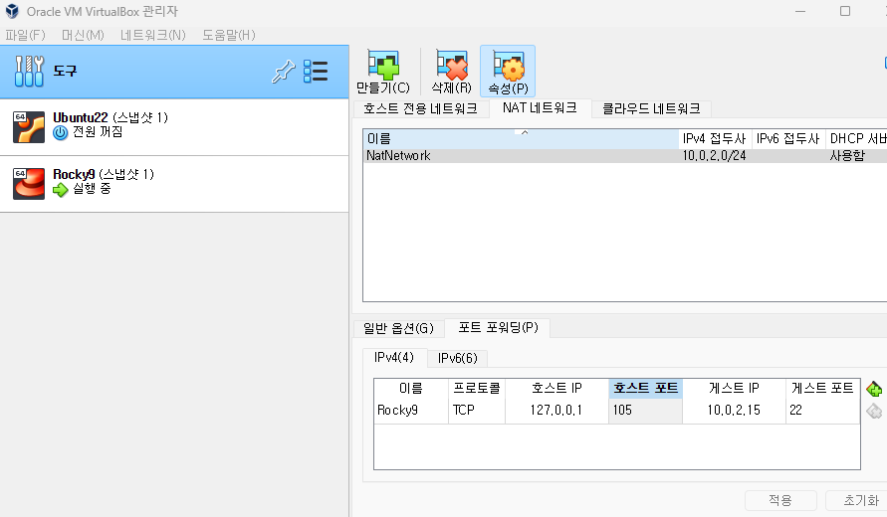This screenshot has width=887, height=517.
Task: Click the Rocky9 rule name cell
Action: 411,411
